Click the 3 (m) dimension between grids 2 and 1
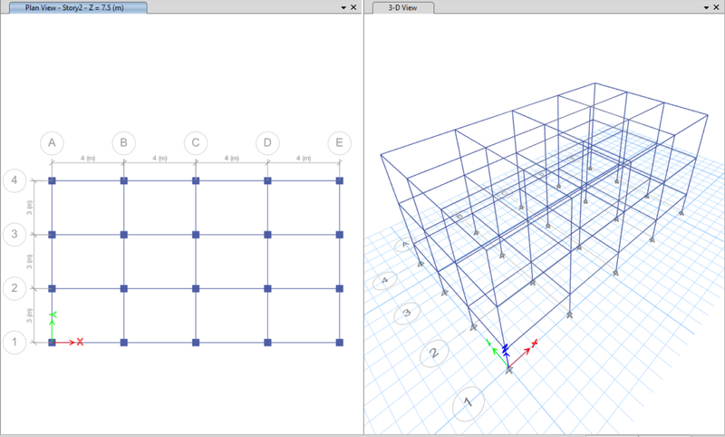The image size is (725, 437). point(29,316)
